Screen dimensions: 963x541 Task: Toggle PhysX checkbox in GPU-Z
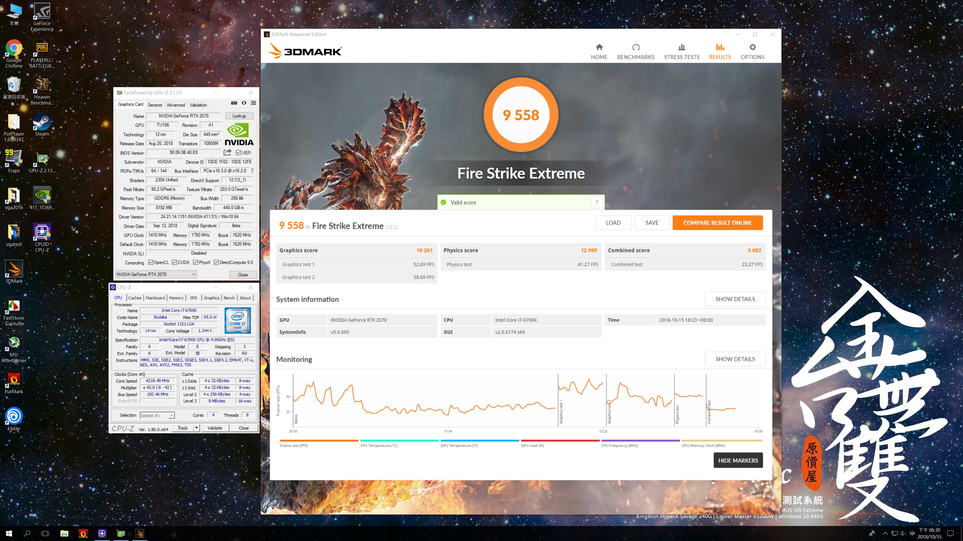pos(196,262)
